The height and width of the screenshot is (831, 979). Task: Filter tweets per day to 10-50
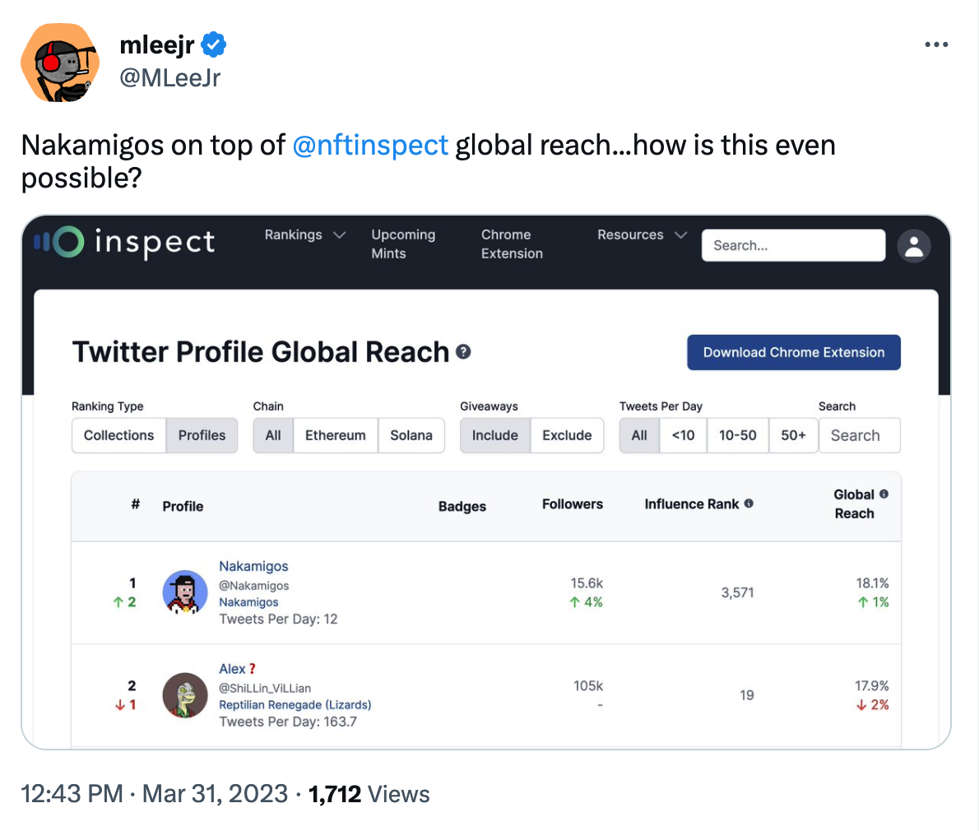coord(737,435)
